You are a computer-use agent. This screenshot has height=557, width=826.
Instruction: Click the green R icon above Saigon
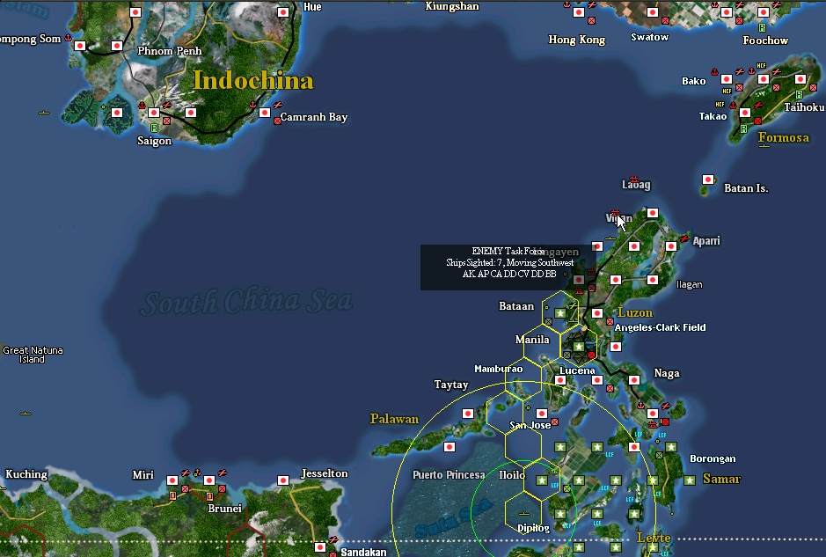154,128
